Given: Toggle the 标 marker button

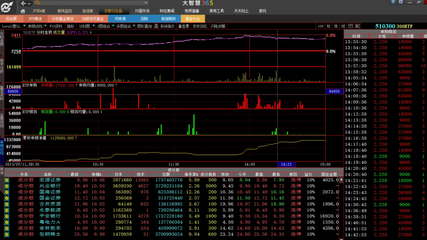Looking at the screenshot, I should [329, 26].
